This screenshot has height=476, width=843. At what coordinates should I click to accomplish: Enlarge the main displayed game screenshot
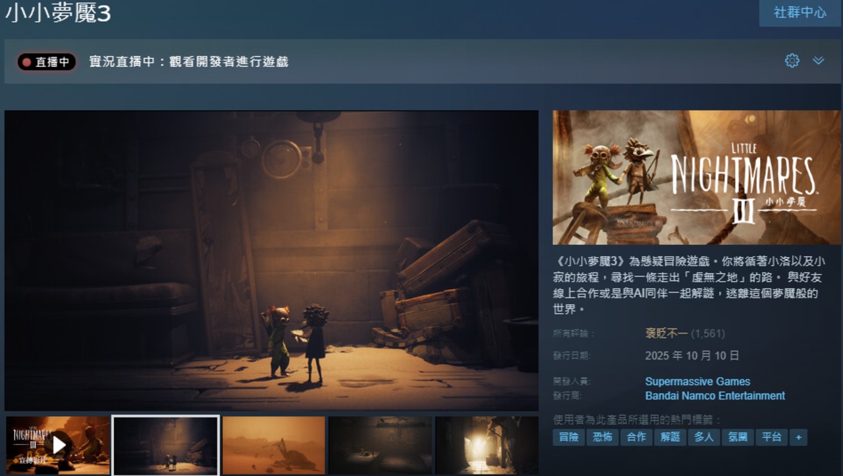pyautogui.click(x=271, y=261)
